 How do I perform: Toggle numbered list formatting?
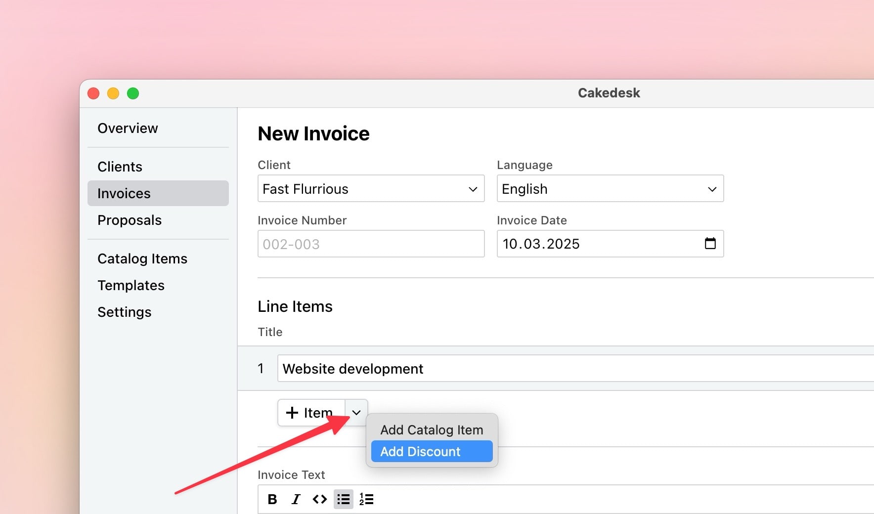pos(366,499)
